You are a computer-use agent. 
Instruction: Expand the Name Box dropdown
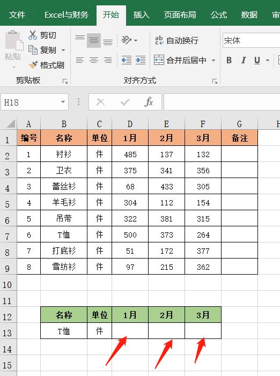(63, 102)
